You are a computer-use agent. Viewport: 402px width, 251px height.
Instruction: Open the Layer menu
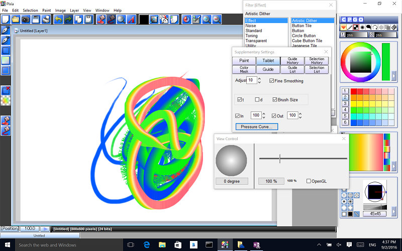click(x=74, y=11)
